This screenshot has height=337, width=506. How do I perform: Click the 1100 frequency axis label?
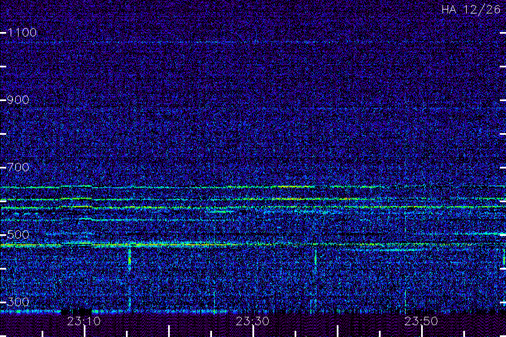coord(22,33)
